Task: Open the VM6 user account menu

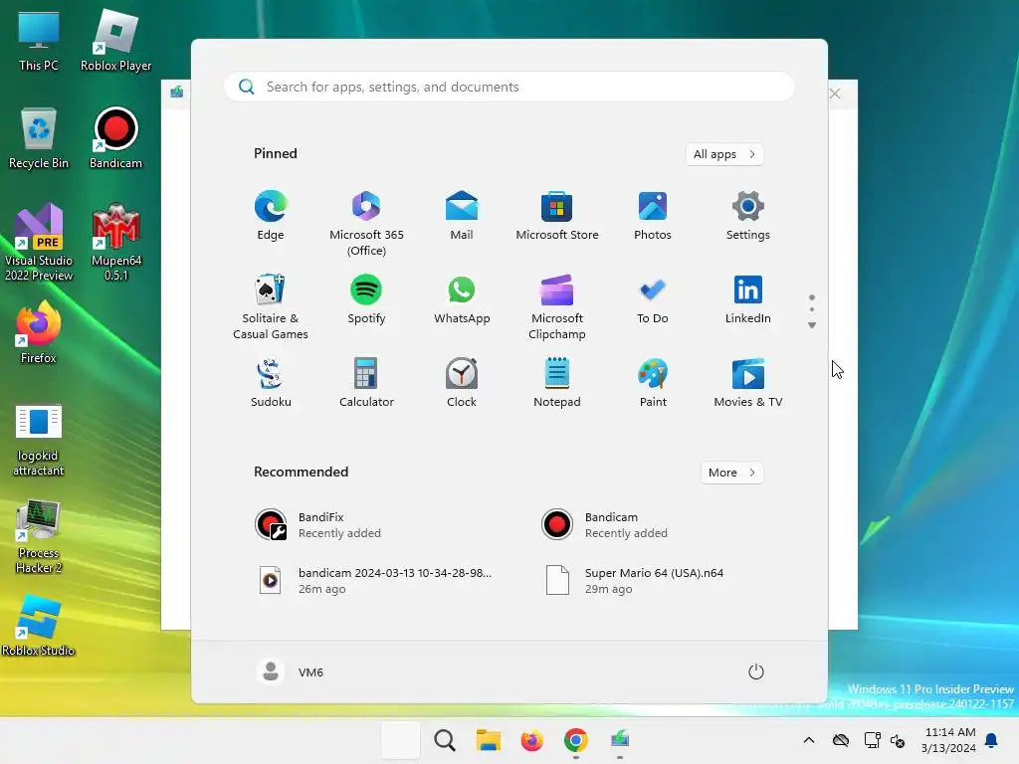Action: pyautogui.click(x=291, y=671)
